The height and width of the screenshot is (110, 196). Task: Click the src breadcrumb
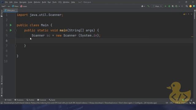pos(9,6)
